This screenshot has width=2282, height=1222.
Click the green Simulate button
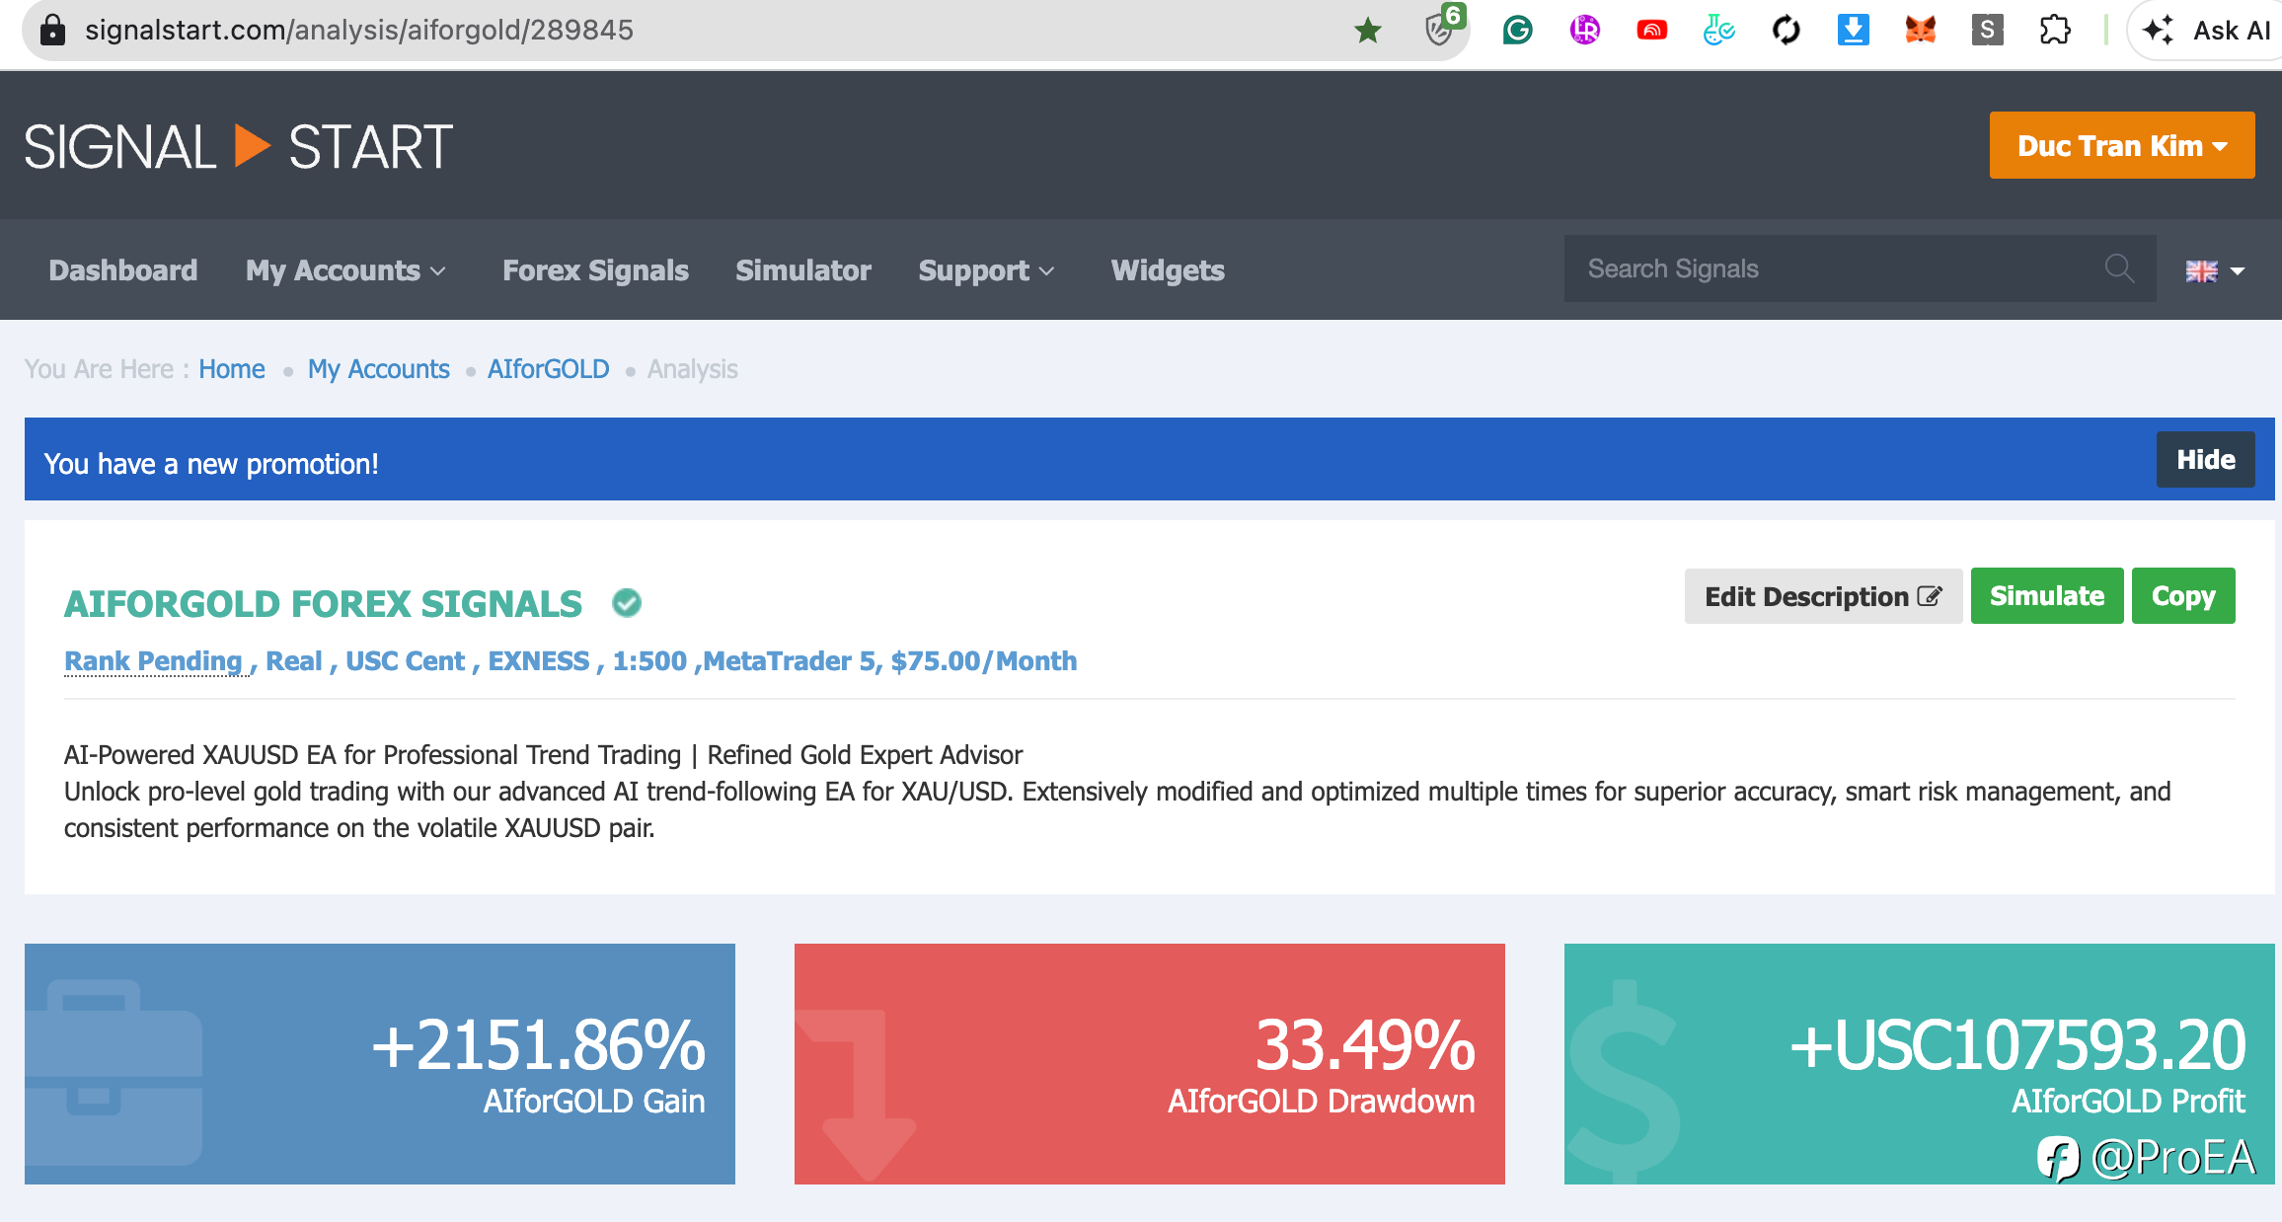(2047, 596)
